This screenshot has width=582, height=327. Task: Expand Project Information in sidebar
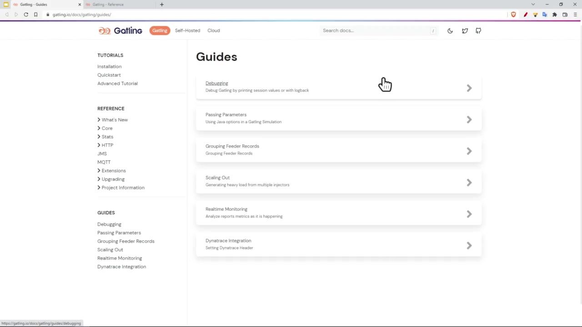(x=123, y=188)
